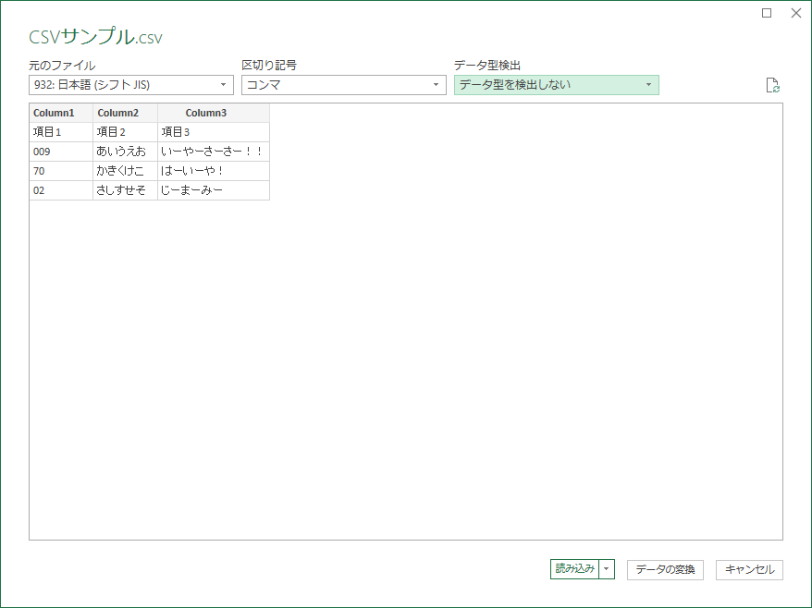812x608 pixels.
Task: Expand the 読み込み button arrow options
Action: (x=607, y=569)
